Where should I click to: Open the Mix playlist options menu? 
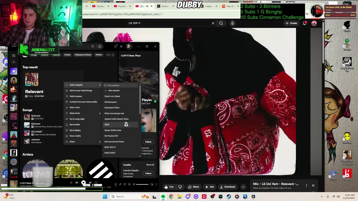(307, 185)
